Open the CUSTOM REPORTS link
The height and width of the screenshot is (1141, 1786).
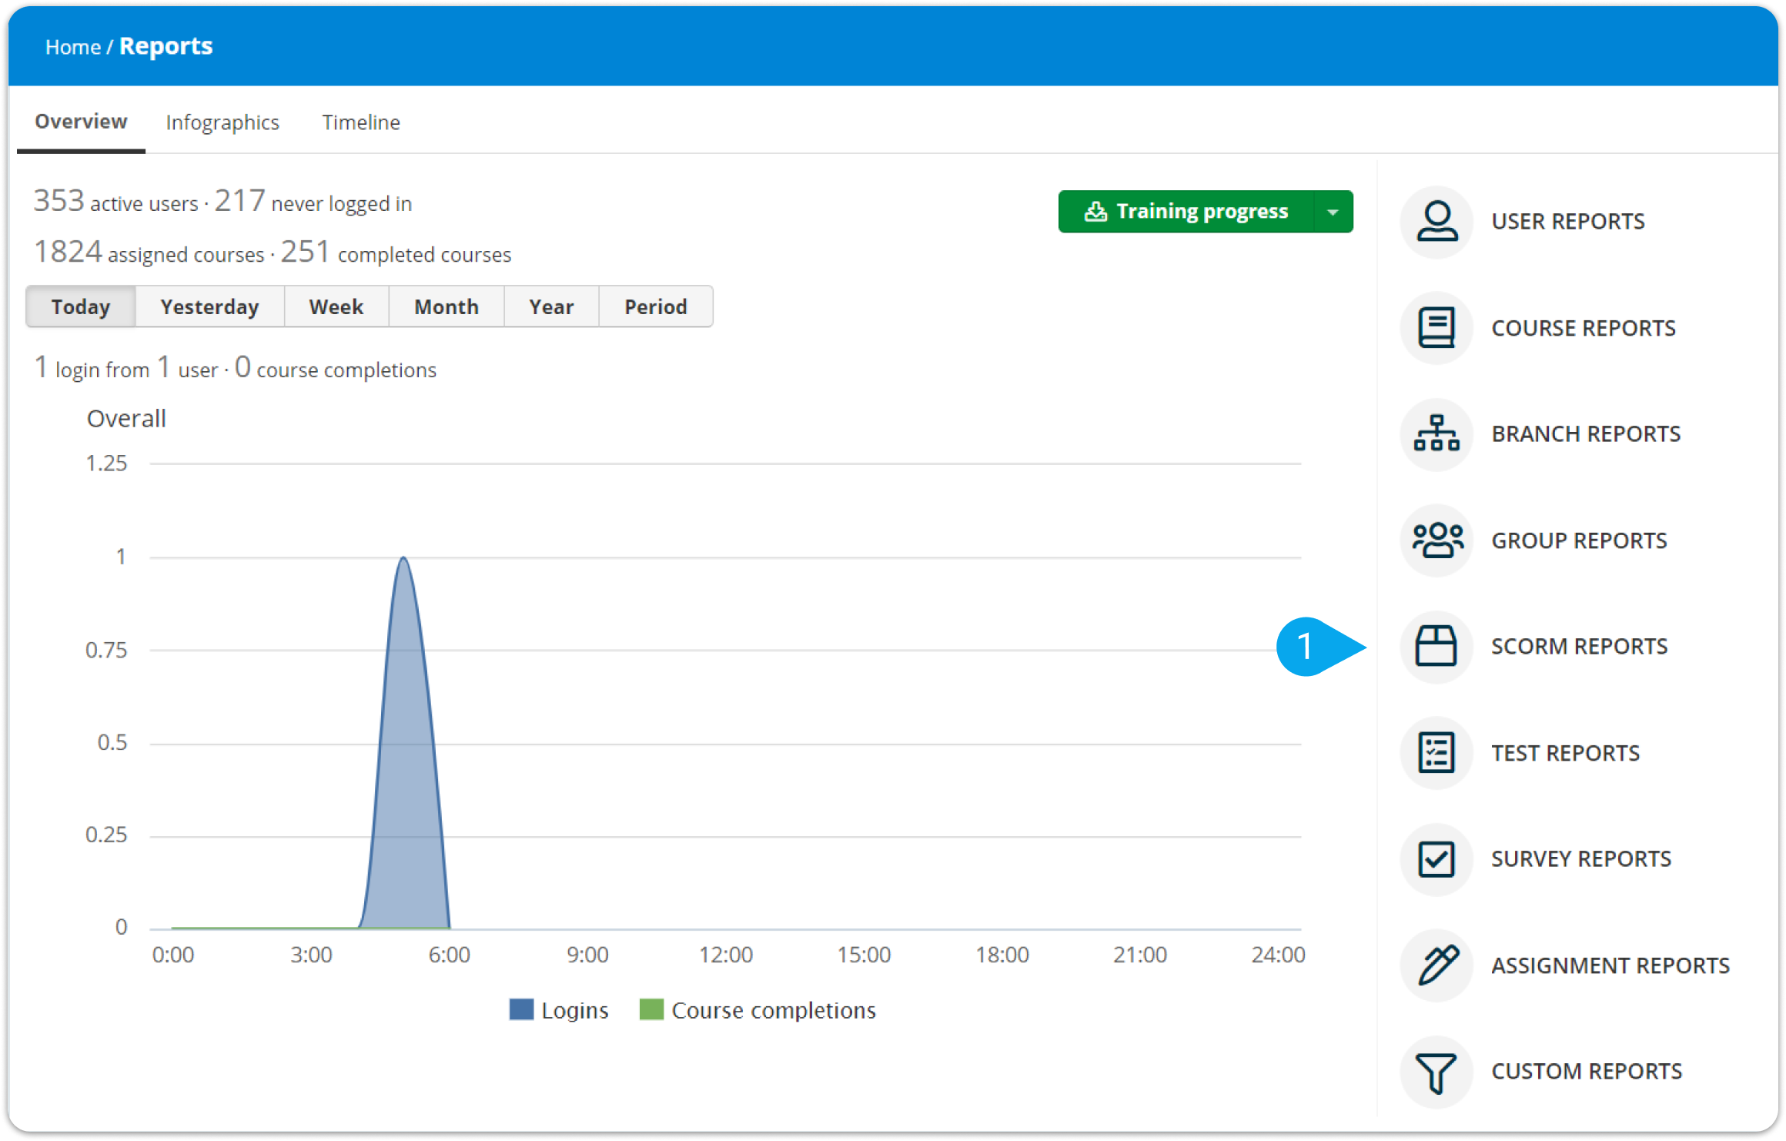[1587, 1072]
